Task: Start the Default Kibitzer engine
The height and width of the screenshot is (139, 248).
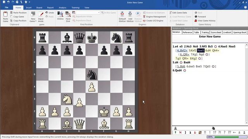Action: (x=122, y=17)
